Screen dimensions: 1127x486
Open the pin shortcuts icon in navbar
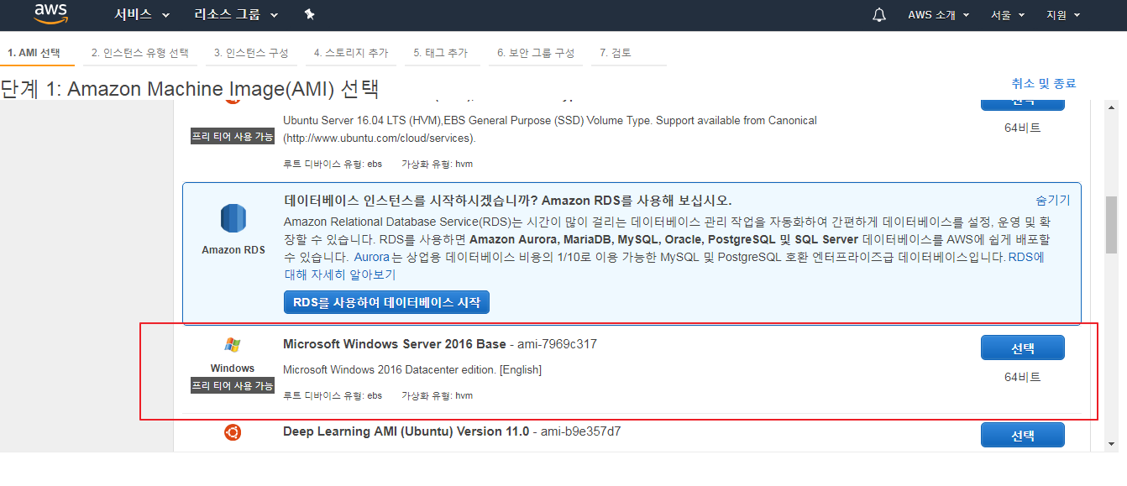pos(309,15)
